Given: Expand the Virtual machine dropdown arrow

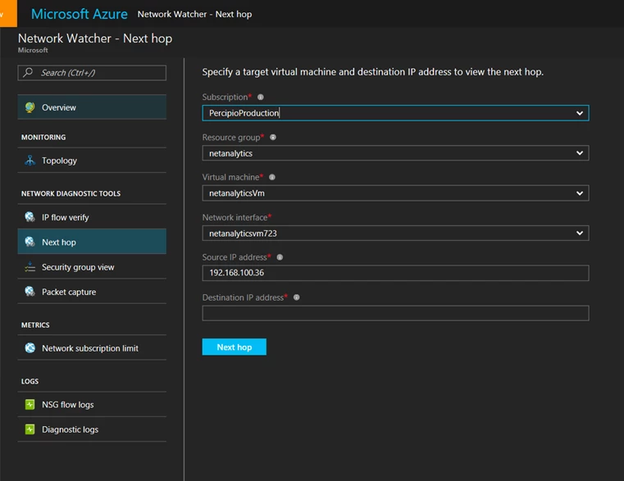Looking at the screenshot, I should [580, 193].
